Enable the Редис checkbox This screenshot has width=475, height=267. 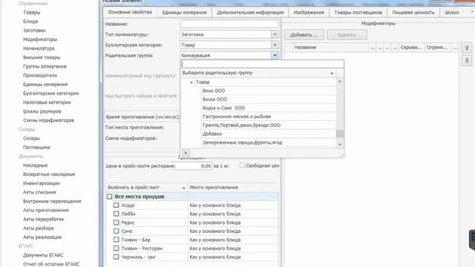coord(116,222)
